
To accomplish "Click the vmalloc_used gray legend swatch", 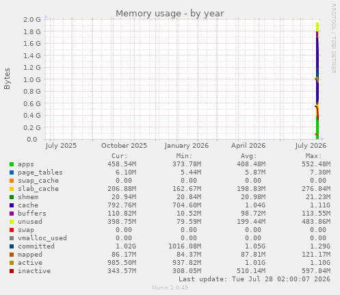I will pyautogui.click(x=12, y=238).
